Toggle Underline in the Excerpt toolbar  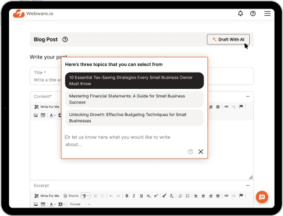tap(141, 196)
